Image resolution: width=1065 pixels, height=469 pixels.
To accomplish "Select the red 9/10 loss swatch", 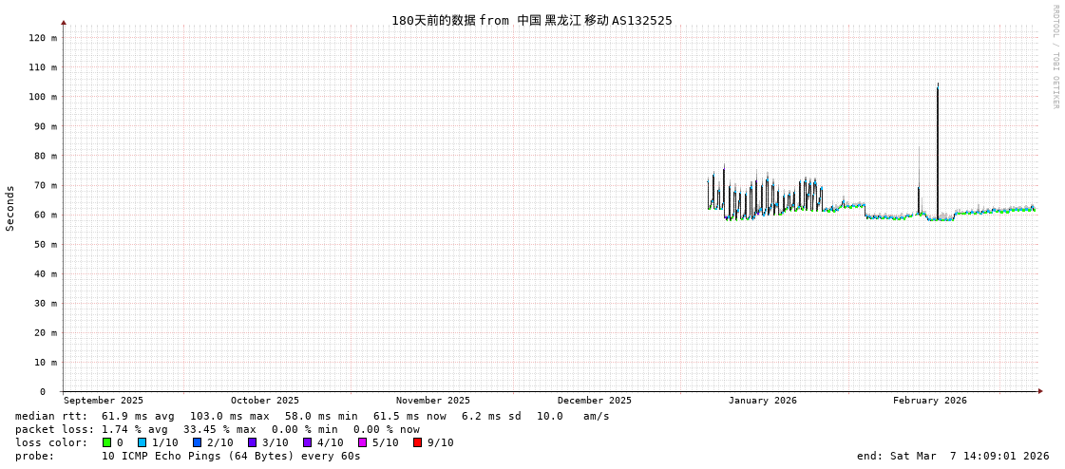I will pos(417,442).
